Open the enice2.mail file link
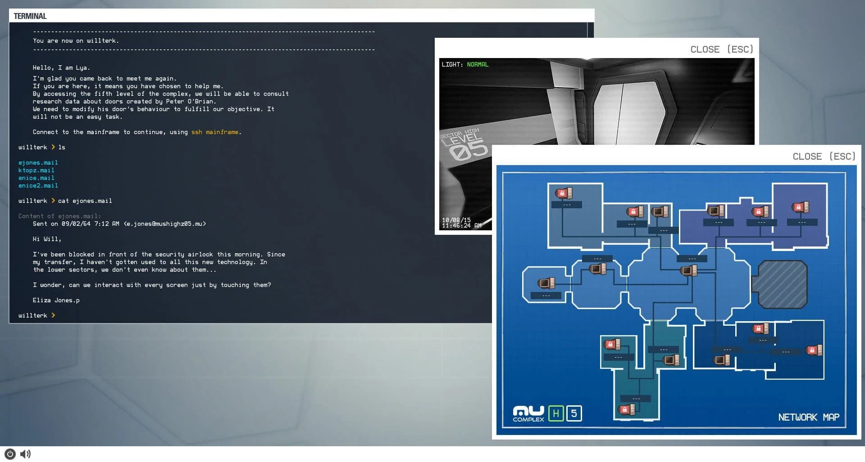This screenshot has width=865, height=462. (38, 185)
